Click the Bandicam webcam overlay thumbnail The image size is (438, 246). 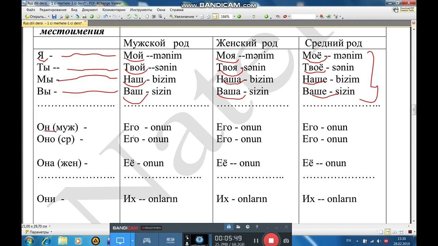tap(199, 240)
